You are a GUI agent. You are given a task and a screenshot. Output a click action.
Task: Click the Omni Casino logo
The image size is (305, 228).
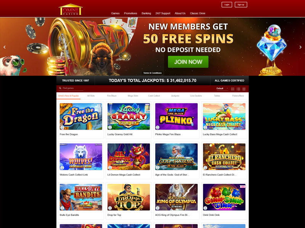[71, 9]
